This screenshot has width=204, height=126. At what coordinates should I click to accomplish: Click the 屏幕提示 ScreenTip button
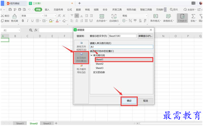[145, 36]
